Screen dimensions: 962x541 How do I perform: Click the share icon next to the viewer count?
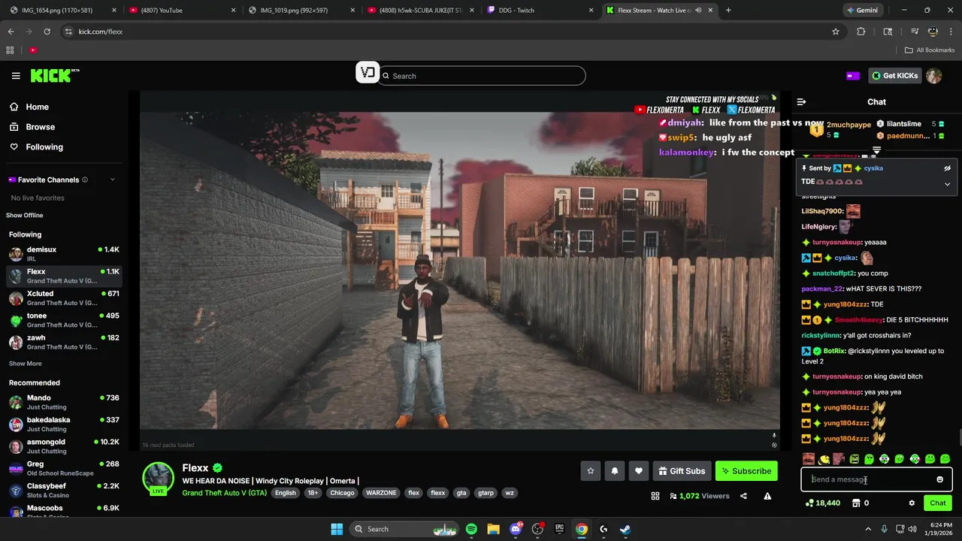(x=743, y=496)
